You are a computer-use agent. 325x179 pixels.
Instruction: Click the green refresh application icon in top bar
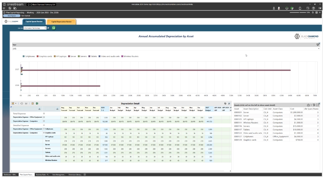pos(292,8)
